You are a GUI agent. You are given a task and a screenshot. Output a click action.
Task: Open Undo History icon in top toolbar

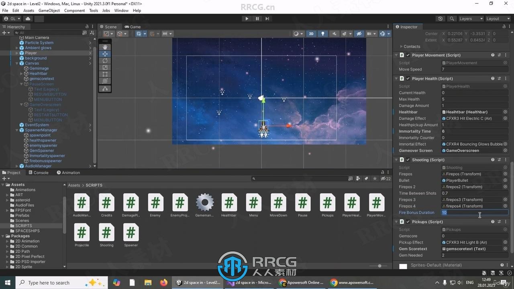441,18
